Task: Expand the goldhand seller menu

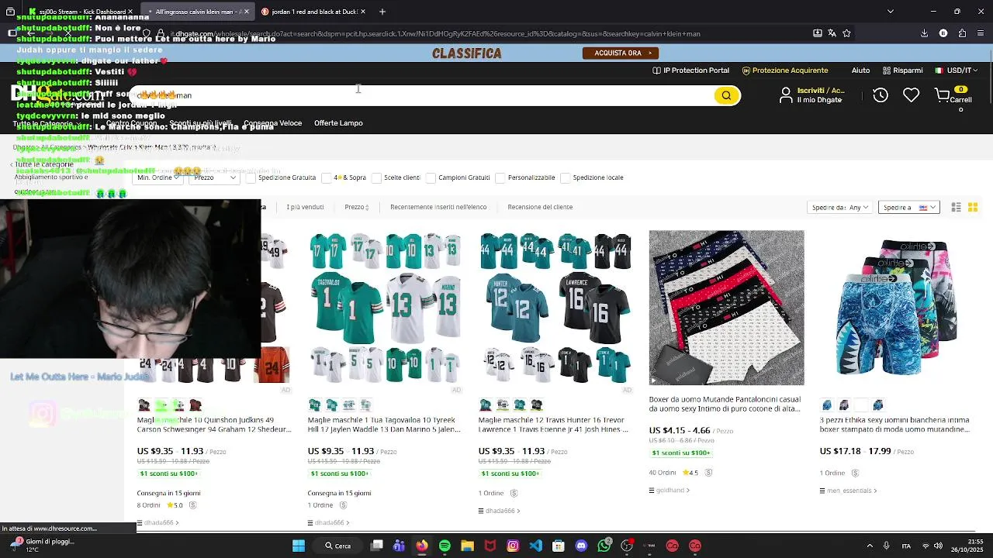Action: click(669, 490)
